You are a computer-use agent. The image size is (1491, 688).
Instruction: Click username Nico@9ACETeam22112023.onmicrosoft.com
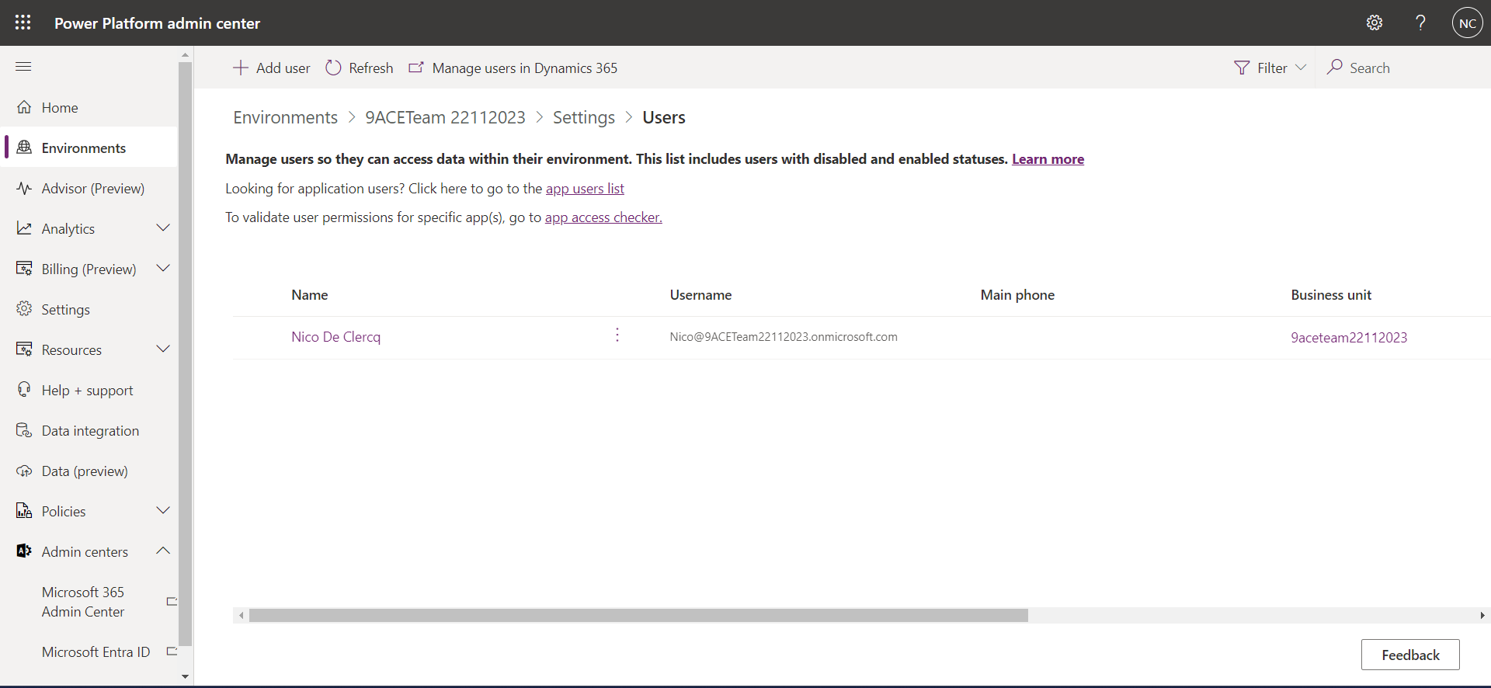point(784,337)
